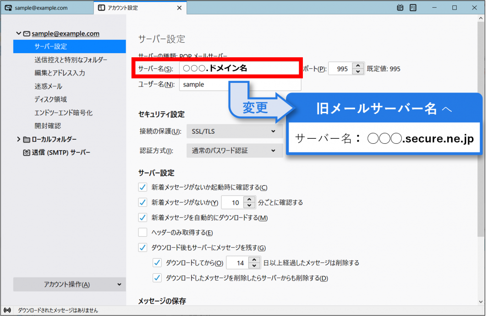Screen dimensions: 488x316
Task: Enable ヘッダーのみ取得する checkbox
Action: click(x=143, y=232)
